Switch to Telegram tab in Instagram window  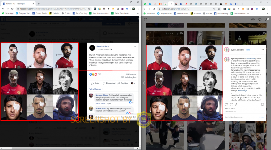point(150,4)
